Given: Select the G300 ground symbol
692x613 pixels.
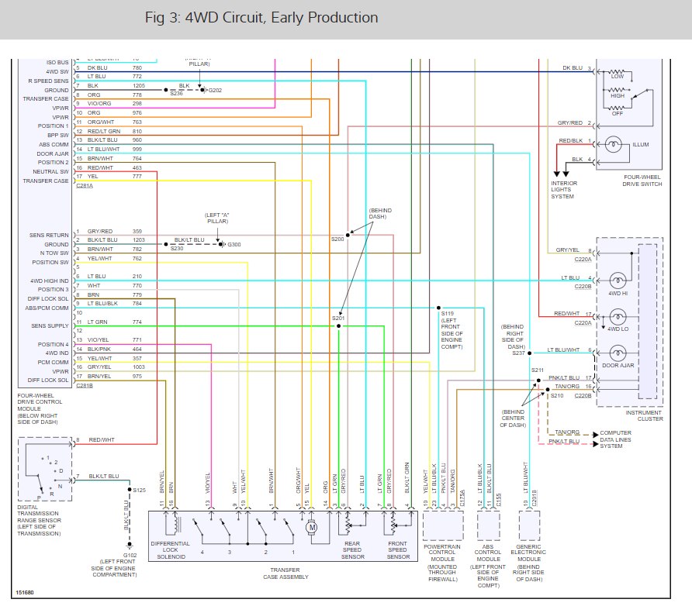Looking at the screenshot, I should pyautogui.click(x=222, y=244).
